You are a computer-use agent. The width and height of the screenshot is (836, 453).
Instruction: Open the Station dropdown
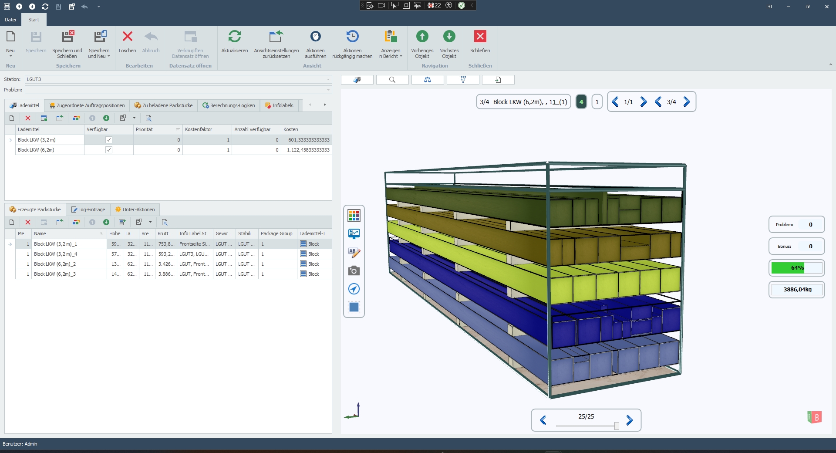[x=328, y=79]
